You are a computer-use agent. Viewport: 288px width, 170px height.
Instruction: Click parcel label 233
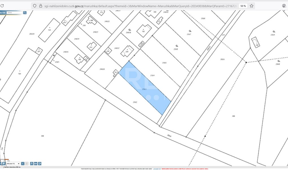pos(223,35)
